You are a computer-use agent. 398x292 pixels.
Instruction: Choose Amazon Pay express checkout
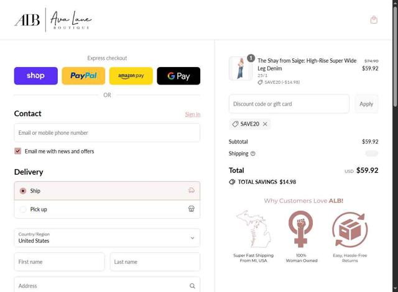point(131,76)
